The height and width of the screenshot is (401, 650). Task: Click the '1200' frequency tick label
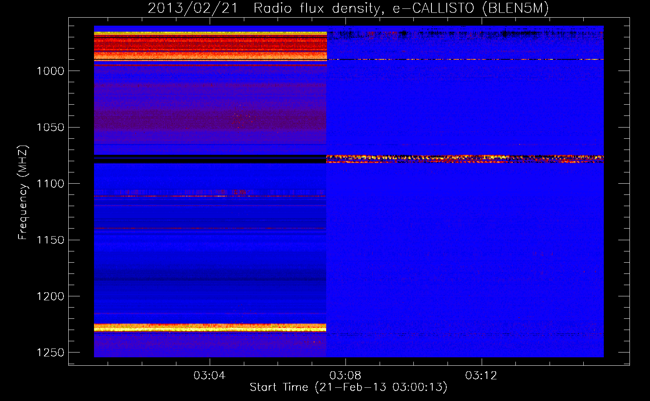pyautogui.click(x=50, y=296)
